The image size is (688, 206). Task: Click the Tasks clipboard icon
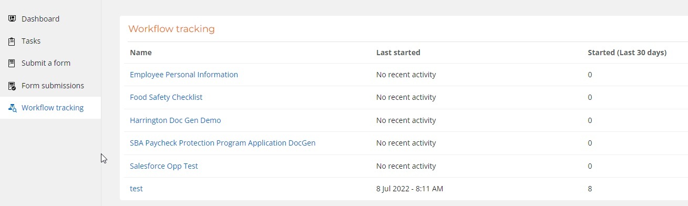pos(12,41)
